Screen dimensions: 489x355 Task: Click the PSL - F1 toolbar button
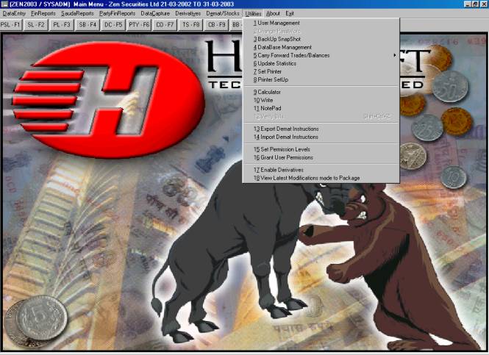pos(10,24)
